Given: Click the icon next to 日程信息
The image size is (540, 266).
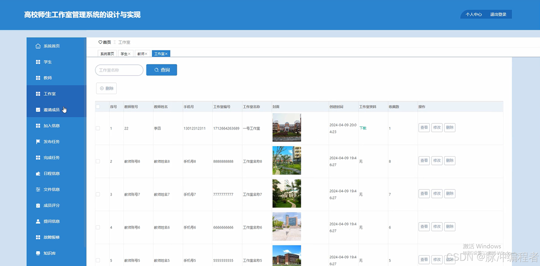Looking at the screenshot, I should pos(38,173).
